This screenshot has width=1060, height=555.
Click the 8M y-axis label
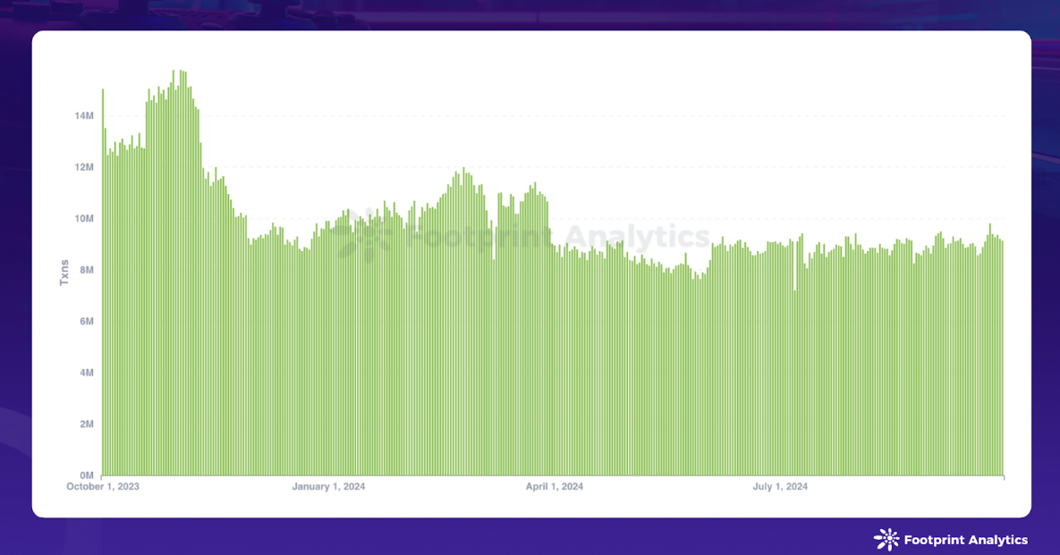pos(87,270)
